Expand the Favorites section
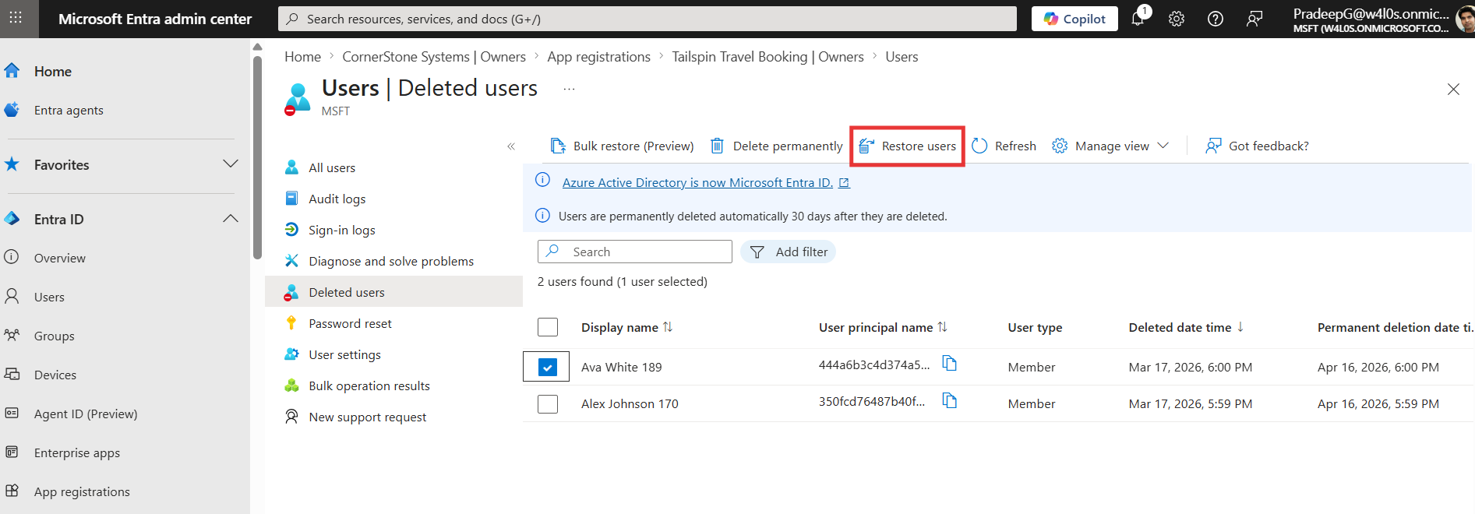Image resolution: width=1475 pixels, height=514 pixels. 230,164
